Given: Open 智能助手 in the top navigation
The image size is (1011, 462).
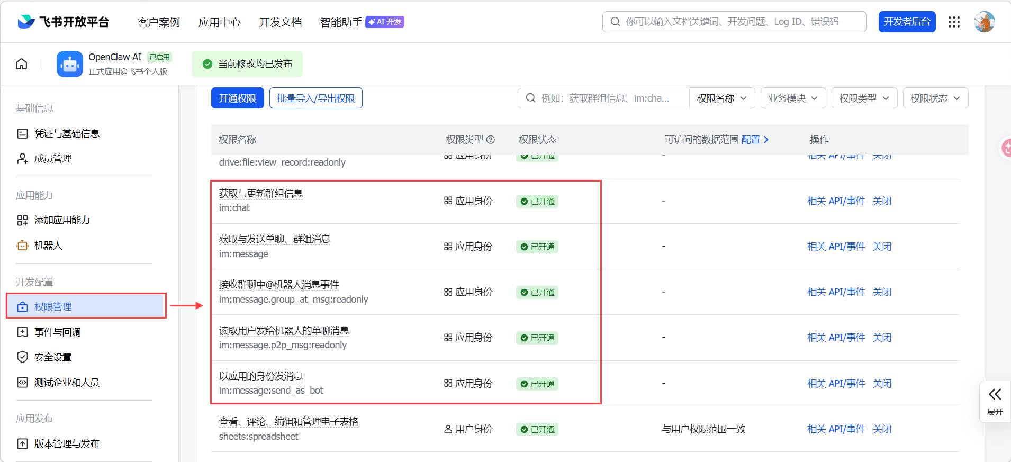Looking at the screenshot, I should point(341,22).
